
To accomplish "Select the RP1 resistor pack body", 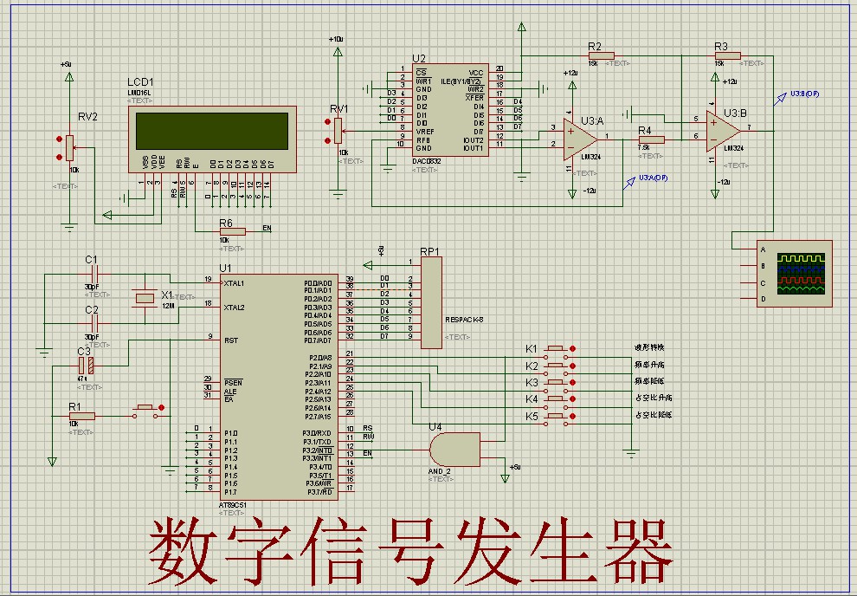I will (431, 302).
